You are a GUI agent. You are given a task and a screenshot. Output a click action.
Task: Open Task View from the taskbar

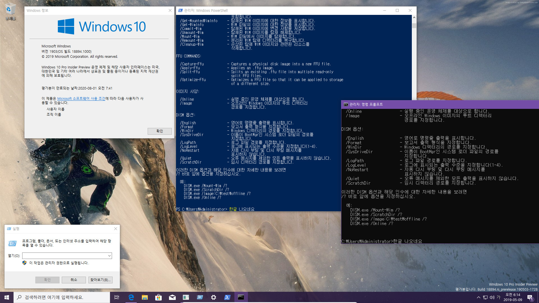[117, 297]
